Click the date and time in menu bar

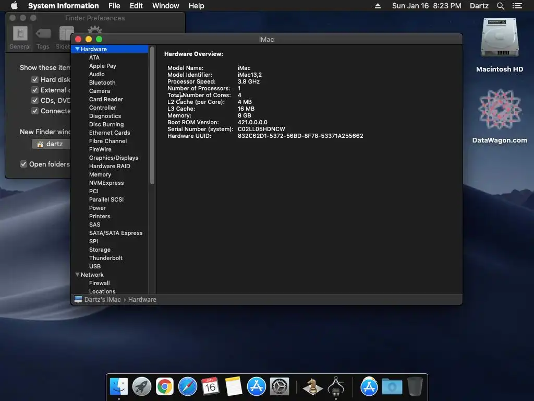click(427, 6)
